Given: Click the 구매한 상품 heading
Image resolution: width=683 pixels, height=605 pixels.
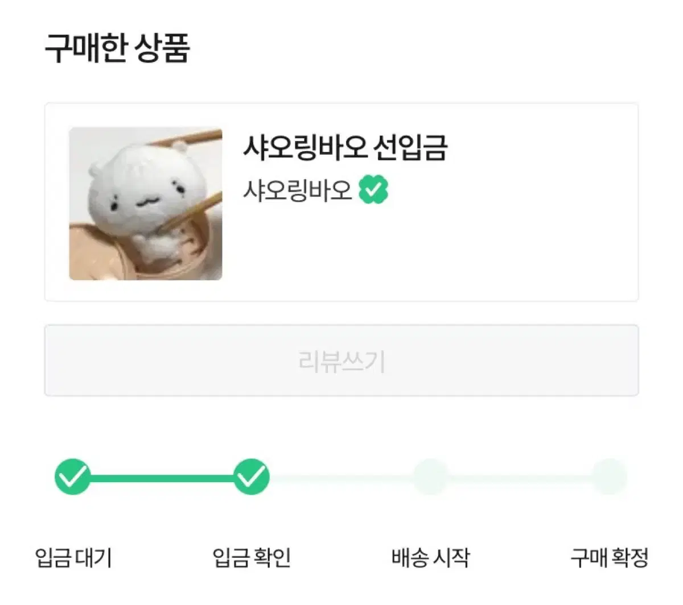Looking at the screenshot, I should (x=117, y=48).
